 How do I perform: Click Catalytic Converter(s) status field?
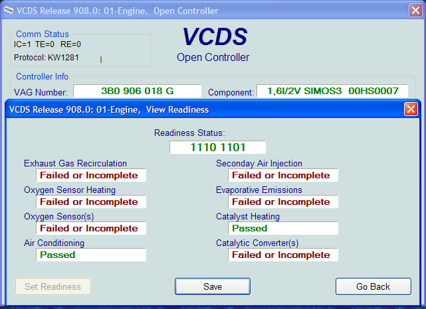(x=283, y=255)
